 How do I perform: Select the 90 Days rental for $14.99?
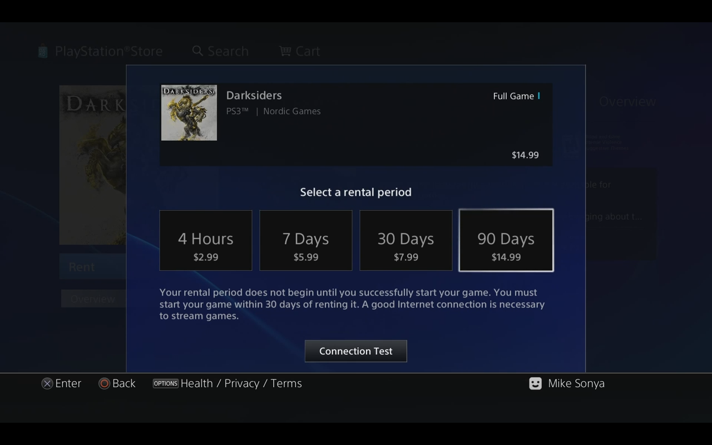[506, 240]
